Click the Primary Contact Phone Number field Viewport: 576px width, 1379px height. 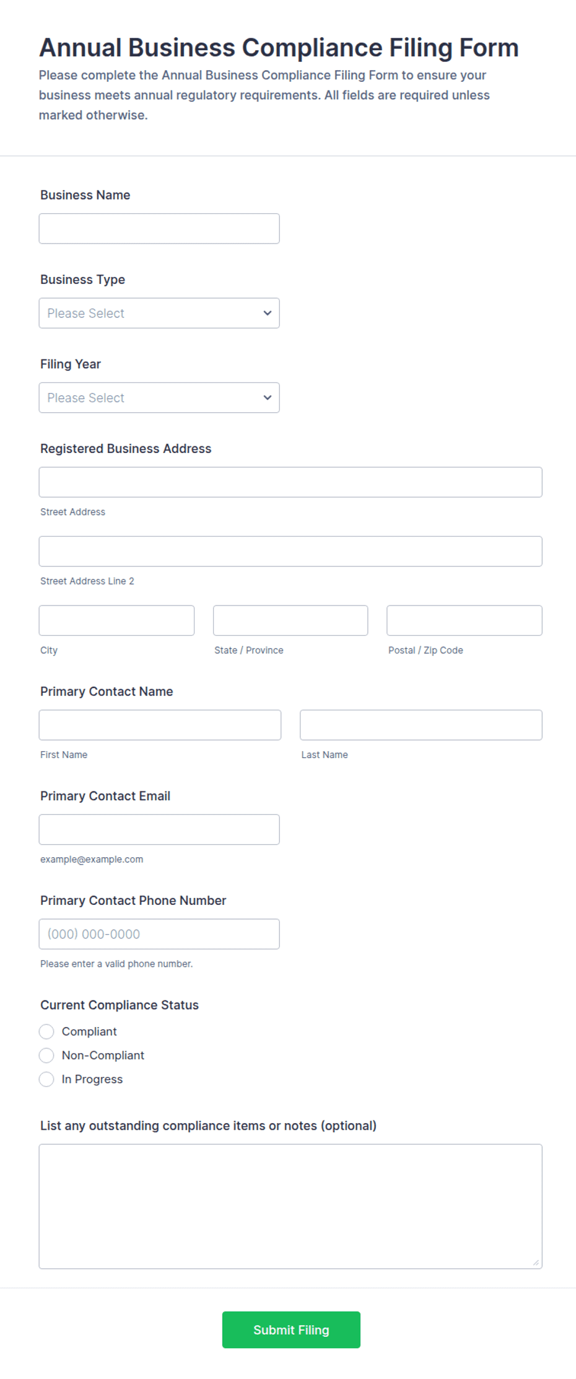point(159,934)
